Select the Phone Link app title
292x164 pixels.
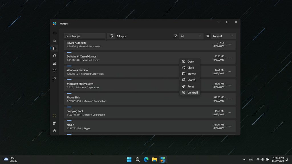coord(73,97)
